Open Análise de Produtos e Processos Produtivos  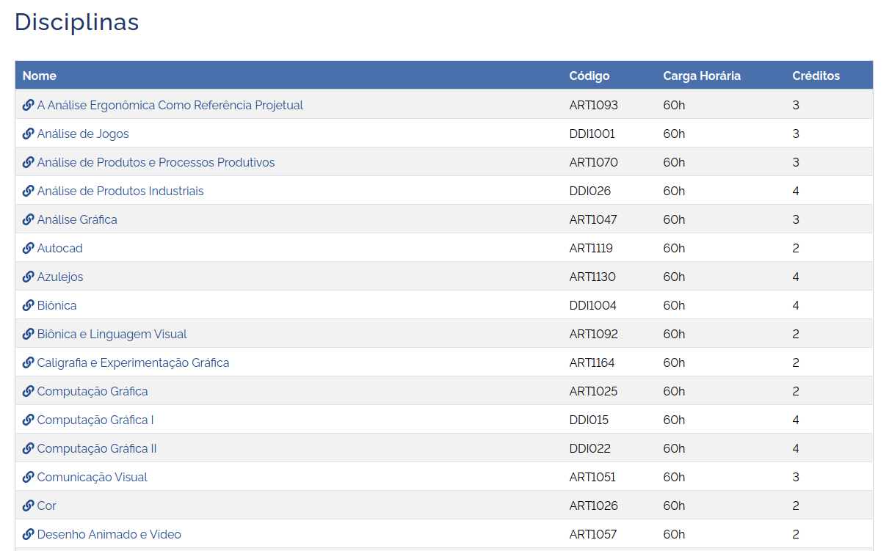(x=156, y=162)
